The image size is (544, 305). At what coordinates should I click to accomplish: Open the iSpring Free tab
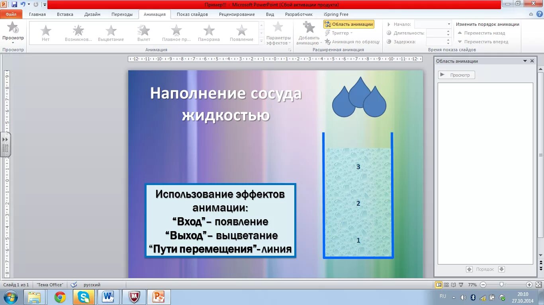336,14
